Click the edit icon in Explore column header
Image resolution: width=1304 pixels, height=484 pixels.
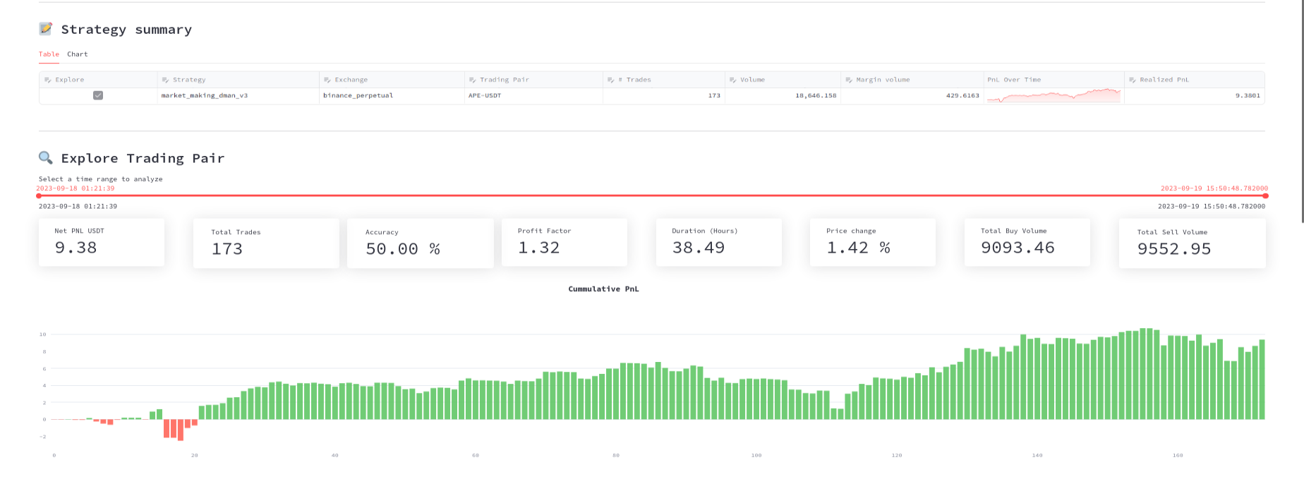tap(48, 80)
